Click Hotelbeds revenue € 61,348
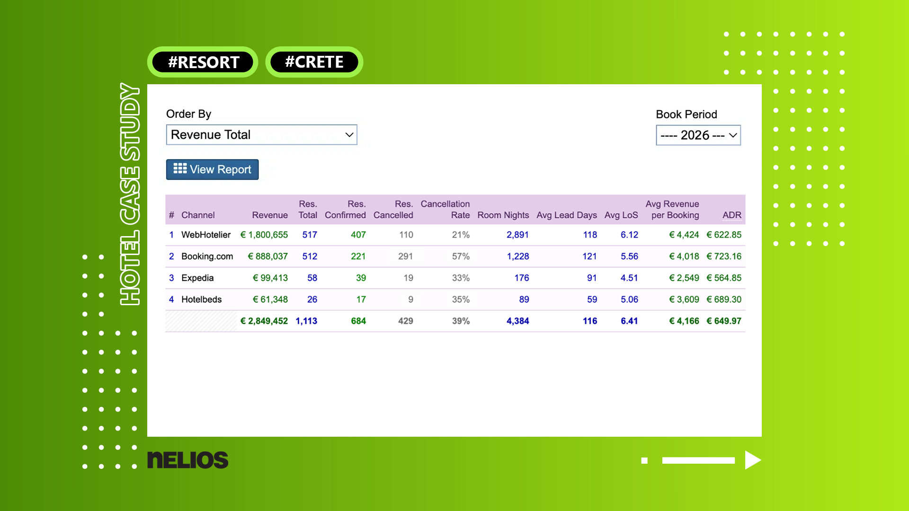Image resolution: width=909 pixels, height=511 pixels. click(270, 300)
